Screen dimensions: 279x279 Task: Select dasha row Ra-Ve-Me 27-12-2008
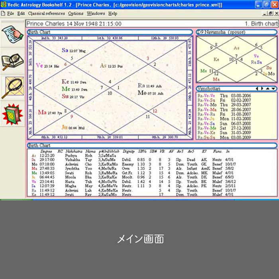224,128
